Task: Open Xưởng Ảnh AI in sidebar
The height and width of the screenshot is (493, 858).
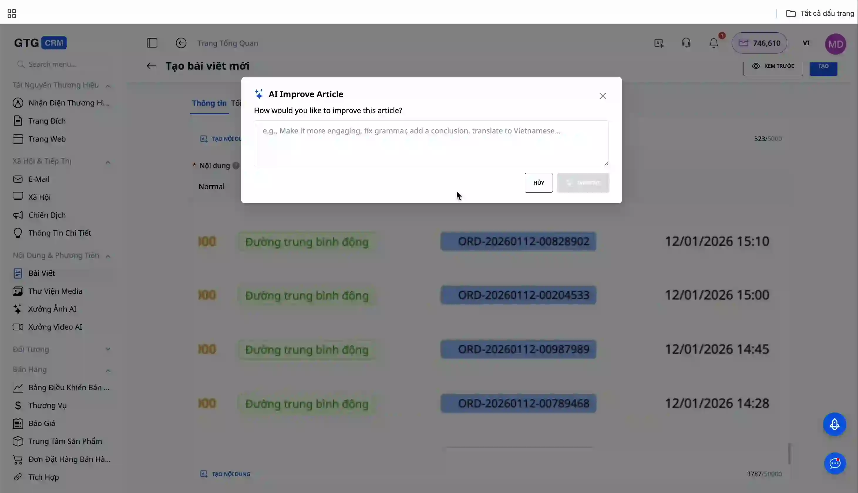Action: tap(52, 309)
